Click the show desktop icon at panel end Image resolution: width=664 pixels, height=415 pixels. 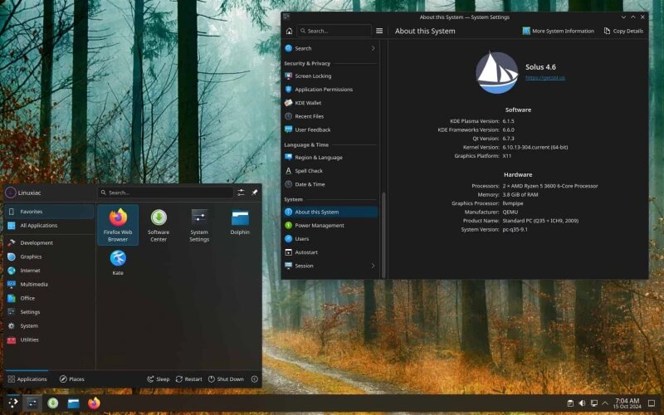point(652,403)
